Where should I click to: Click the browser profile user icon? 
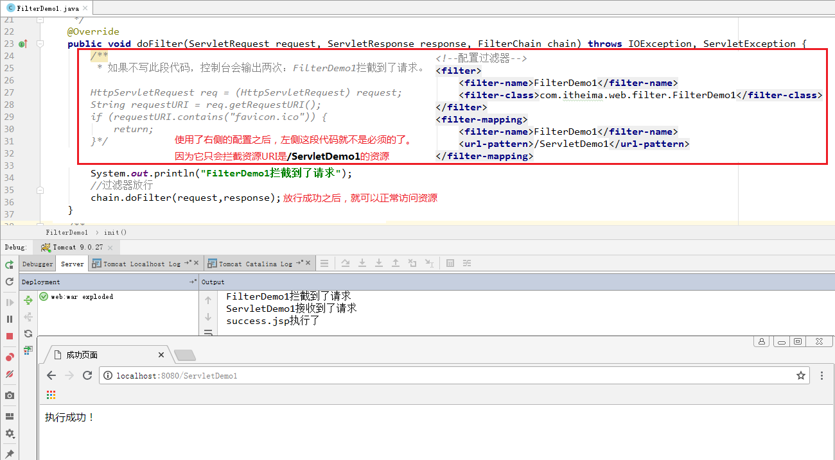tap(762, 341)
